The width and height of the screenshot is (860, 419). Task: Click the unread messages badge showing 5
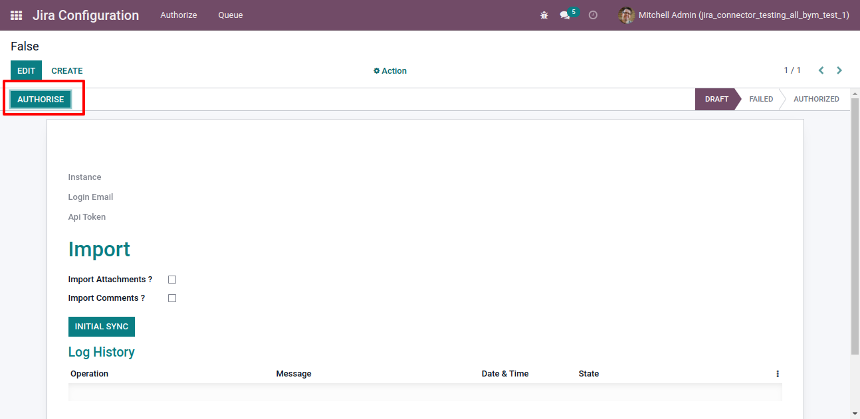tap(573, 11)
